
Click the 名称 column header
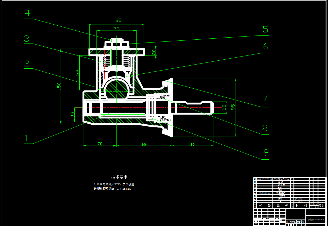click(282, 206)
